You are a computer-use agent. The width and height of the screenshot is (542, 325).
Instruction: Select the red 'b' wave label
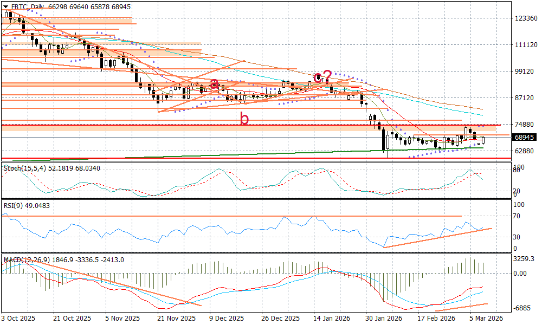click(x=244, y=119)
